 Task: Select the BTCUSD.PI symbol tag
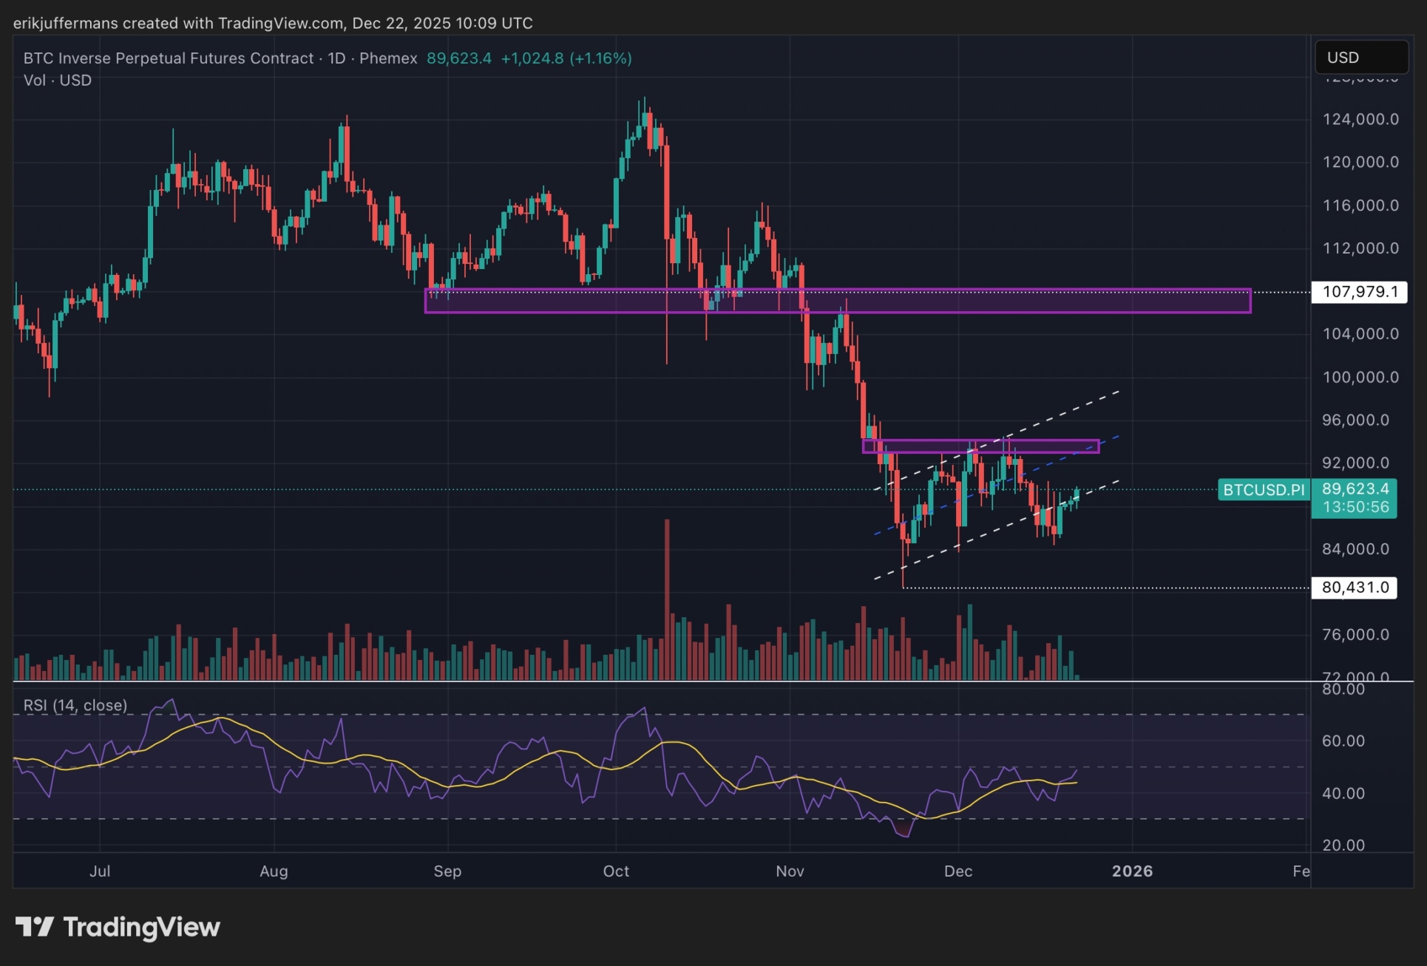(x=1264, y=489)
